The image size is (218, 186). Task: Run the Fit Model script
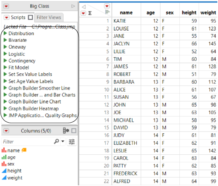coord(5,68)
